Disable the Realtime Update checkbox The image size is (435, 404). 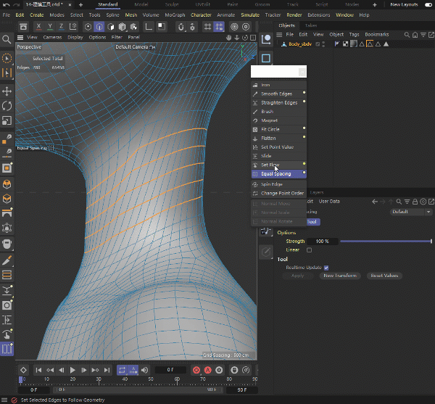click(326, 268)
